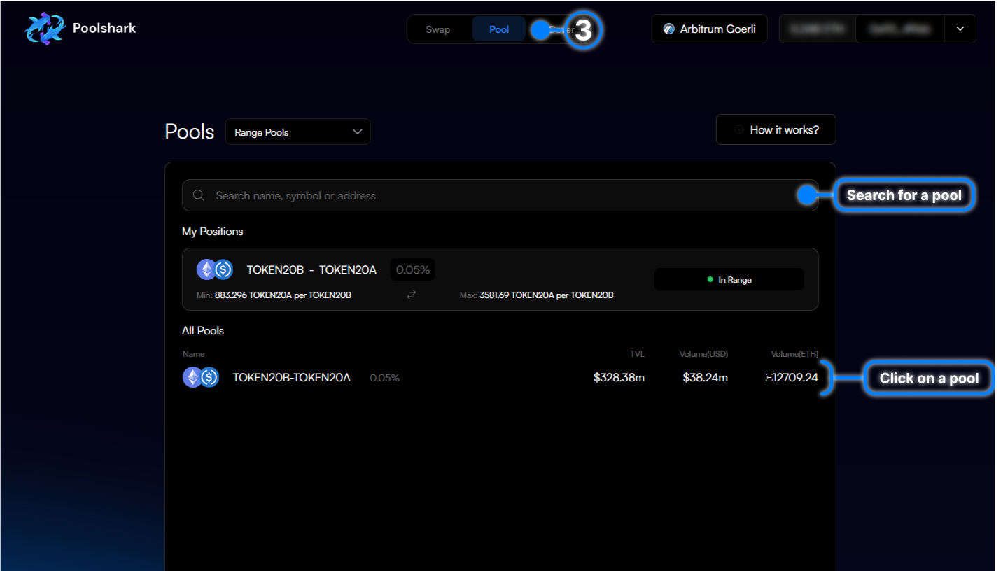
Task: Open the TOKEN20B-TOKEN20A pool in All Pools
Action: click(x=291, y=378)
